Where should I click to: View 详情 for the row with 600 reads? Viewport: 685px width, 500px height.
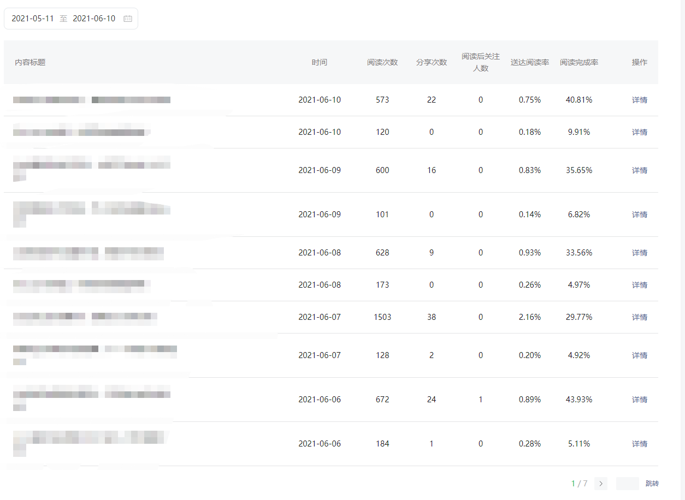[x=639, y=170]
